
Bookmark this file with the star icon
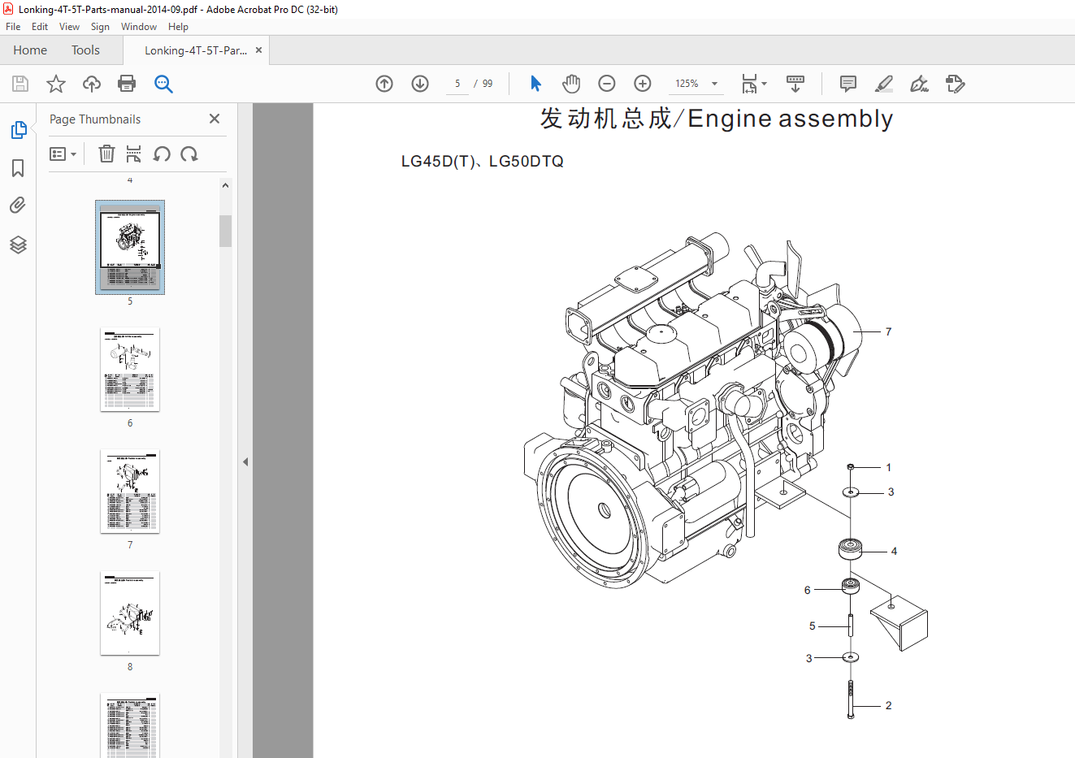[x=56, y=84]
